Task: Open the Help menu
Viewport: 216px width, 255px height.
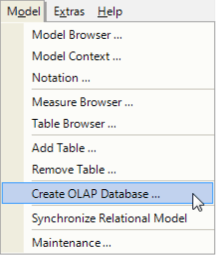Action: [110, 12]
